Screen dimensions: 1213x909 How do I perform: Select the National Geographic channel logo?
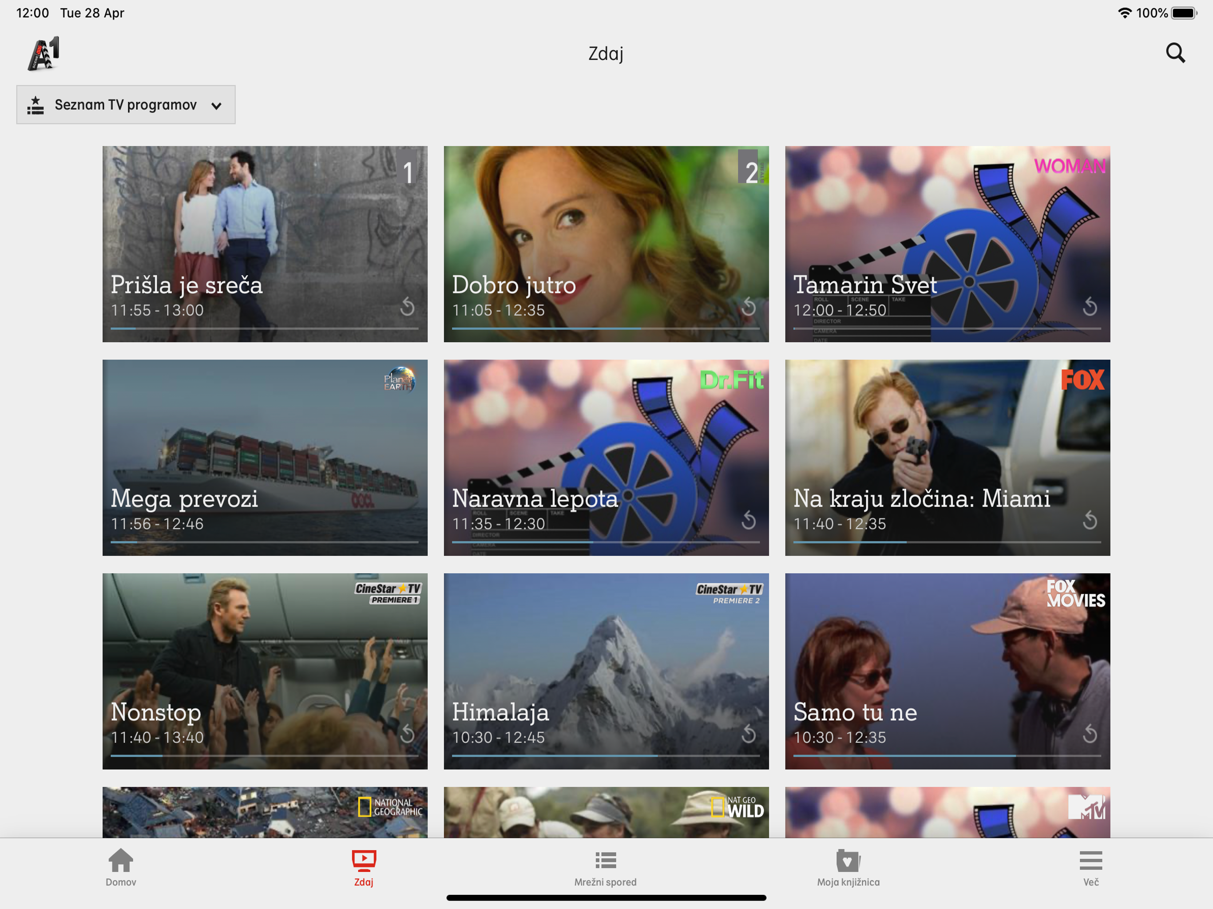click(x=390, y=807)
